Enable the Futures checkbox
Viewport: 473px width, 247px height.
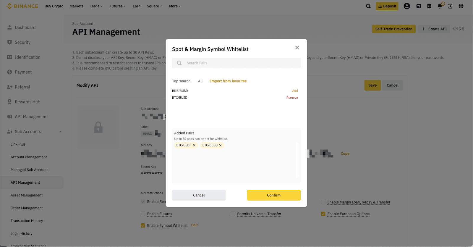pos(143,214)
